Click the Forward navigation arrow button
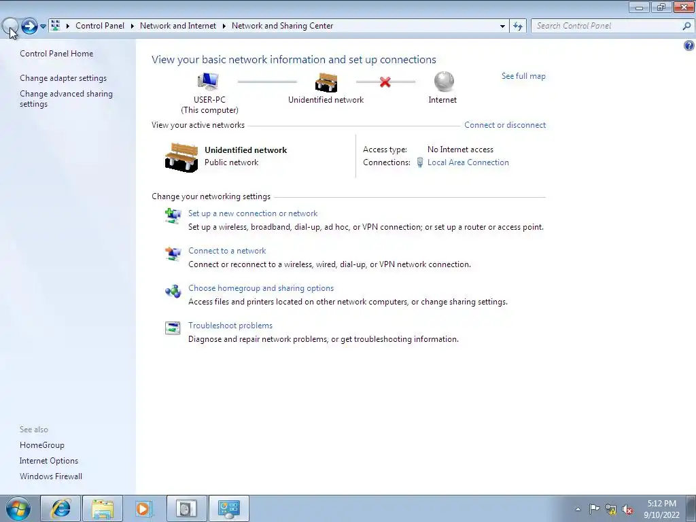696x522 pixels. (29, 27)
